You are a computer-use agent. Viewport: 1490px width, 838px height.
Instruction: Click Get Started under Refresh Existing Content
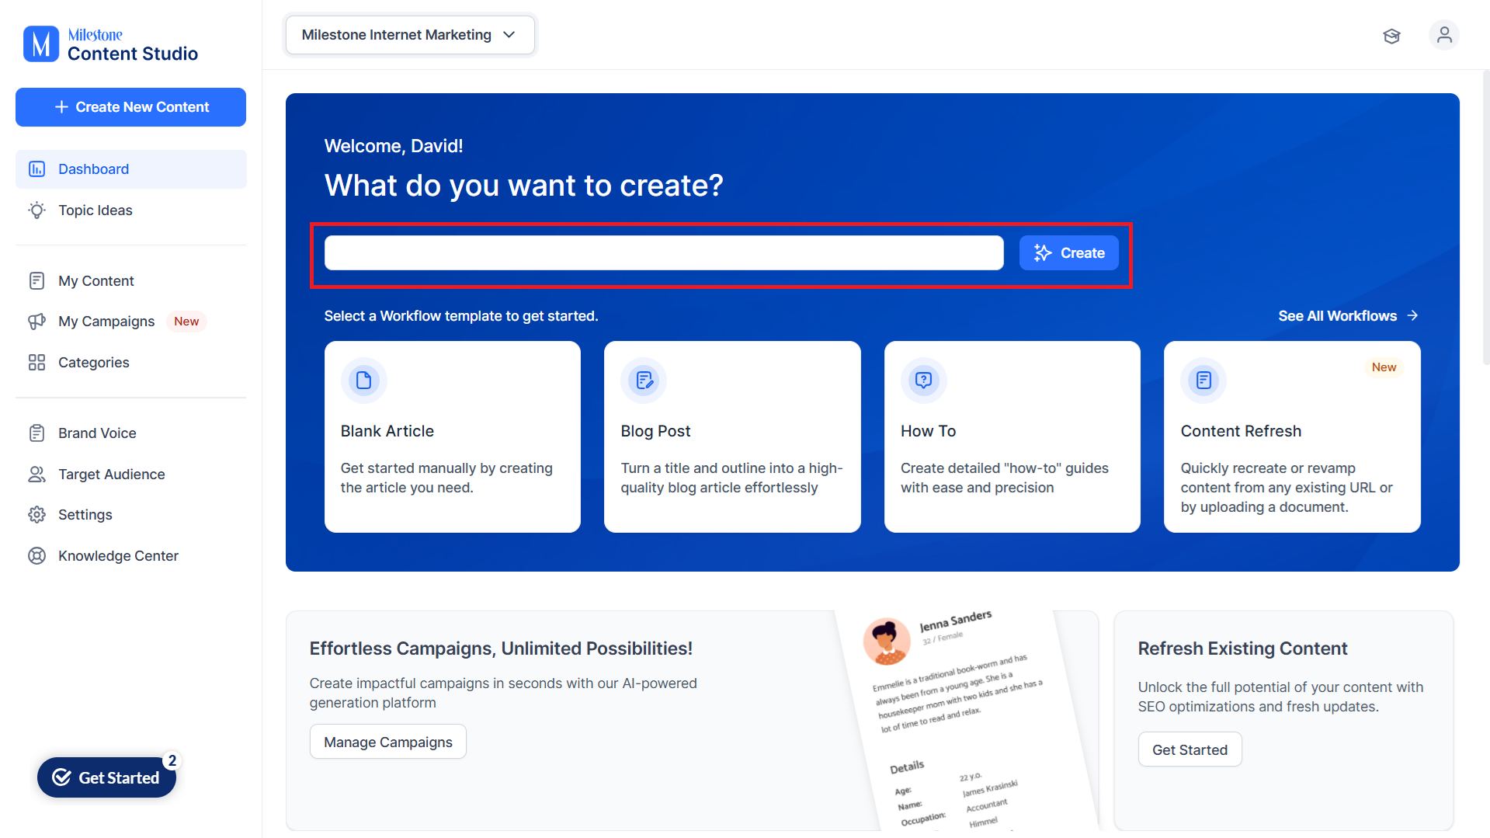[1190, 749]
